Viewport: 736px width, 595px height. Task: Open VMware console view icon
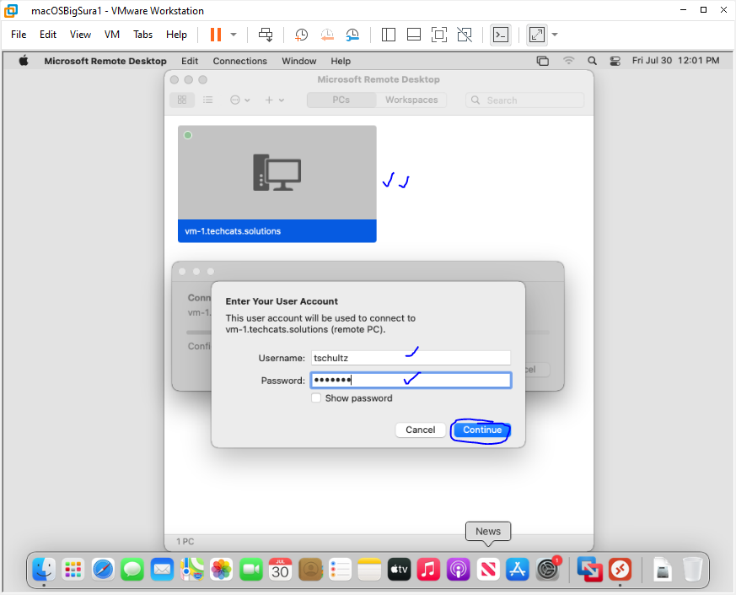(x=501, y=35)
